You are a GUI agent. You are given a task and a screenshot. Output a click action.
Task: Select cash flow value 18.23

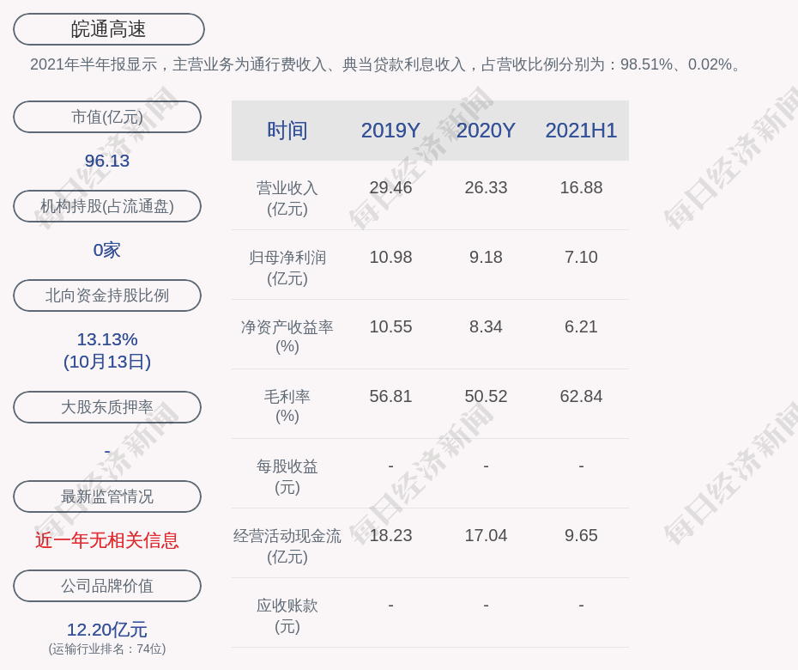[x=390, y=535]
